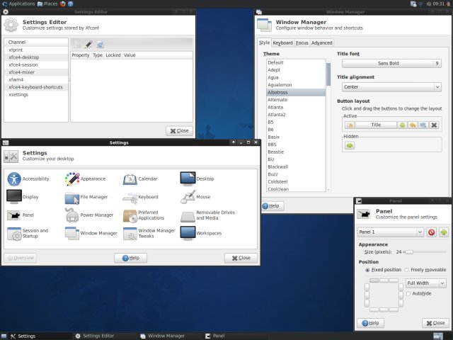Switch to the Keyboard tab
Viewport: 453px width, 340px height.
click(282, 42)
